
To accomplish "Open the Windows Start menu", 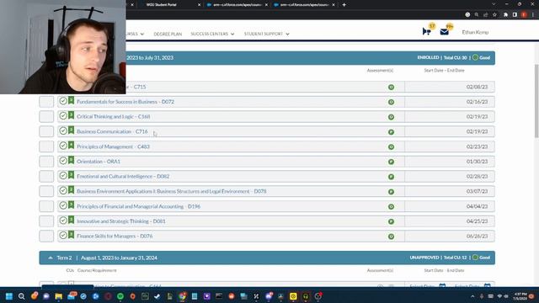I will (x=9, y=296).
